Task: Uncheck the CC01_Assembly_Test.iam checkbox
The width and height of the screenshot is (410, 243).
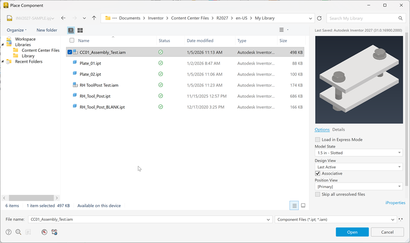Action: 70,52
